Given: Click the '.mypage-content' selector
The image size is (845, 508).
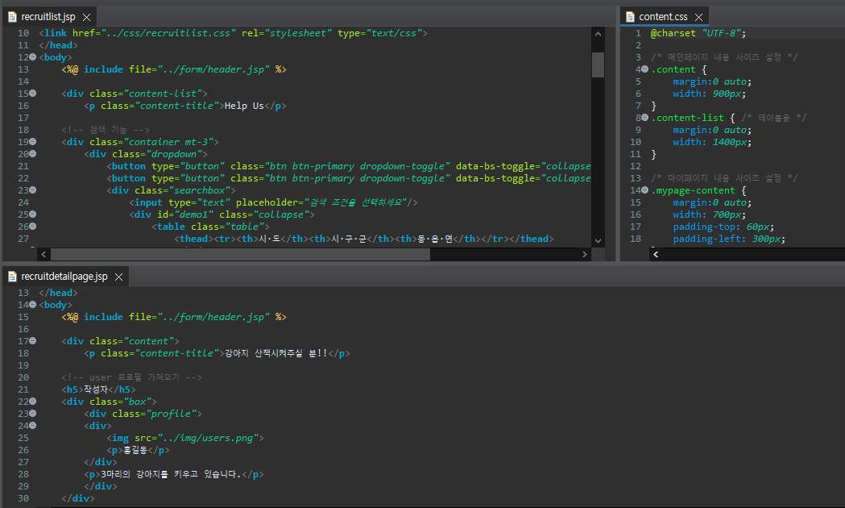Looking at the screenshot, I should pyautogui.click(x=693, y=189).
